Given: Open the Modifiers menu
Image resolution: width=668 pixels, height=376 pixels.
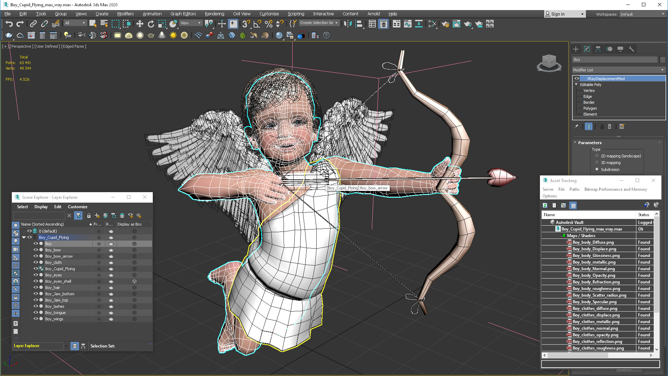Looking at the screenshot, I should click(125, 14).
